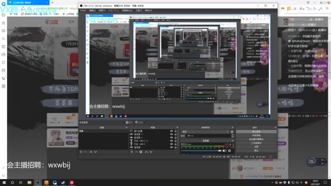Adjust the 麦克风/Aux volume slider
The image size is (331, 186).
pyautogui.click(x=201, y=150)
